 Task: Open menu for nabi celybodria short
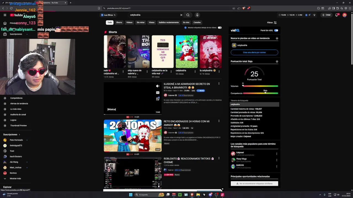point(123,71)
